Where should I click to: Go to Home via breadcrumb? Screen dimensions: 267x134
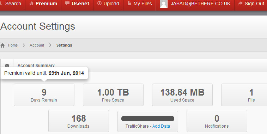pos(13,45)
